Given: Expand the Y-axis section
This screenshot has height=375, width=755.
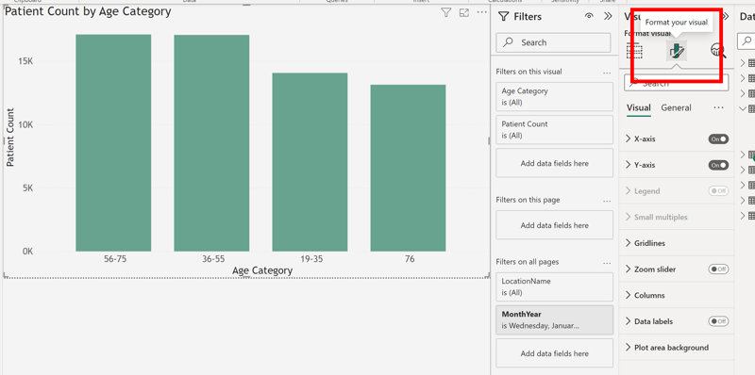Looking at the screenshot, I should tap(628, 165).
